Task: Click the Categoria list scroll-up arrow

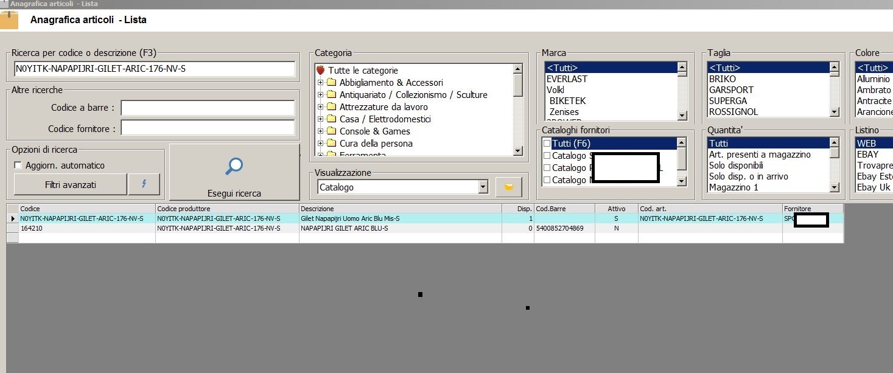Action: click(518, 68)
